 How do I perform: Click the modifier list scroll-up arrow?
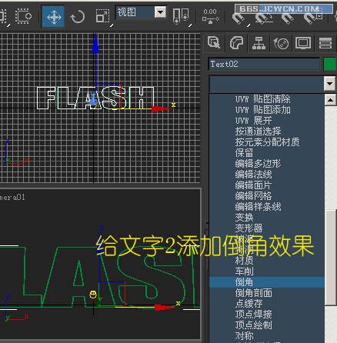point(330,100)
